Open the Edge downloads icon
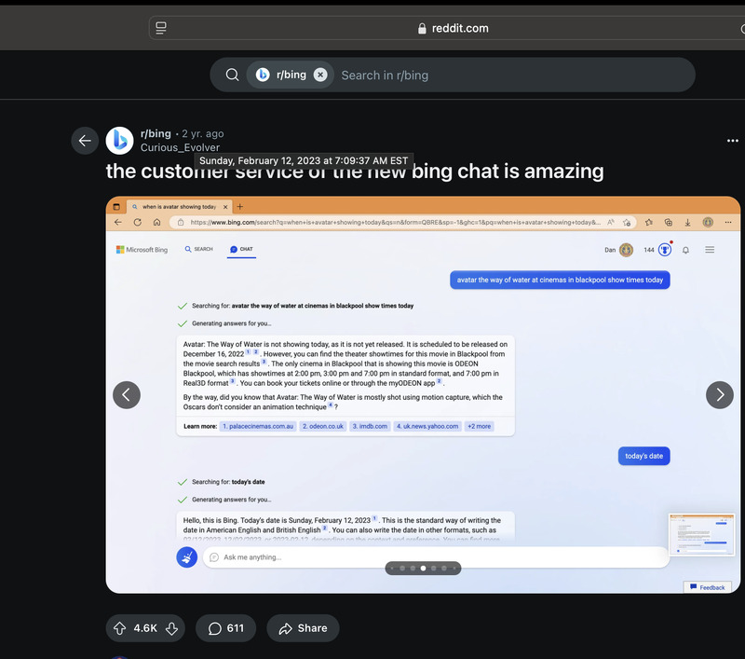The height and width of the screenshot is (659, 745). click(687, 222)
